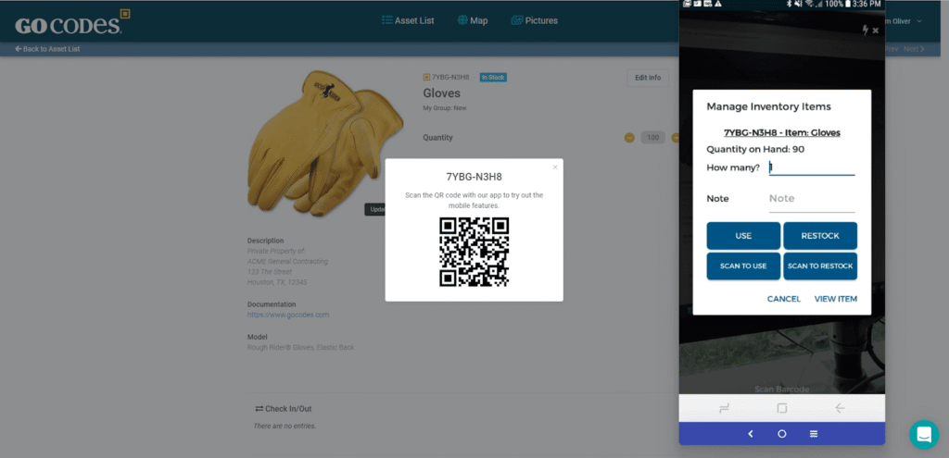The height and width of the screenshot is (458, 949).
Task: Tap the phone recent-apps icon in gray bar
Action: [724, 408]
